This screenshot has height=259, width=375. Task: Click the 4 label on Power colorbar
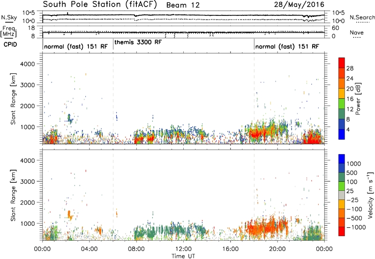(348, 129)
